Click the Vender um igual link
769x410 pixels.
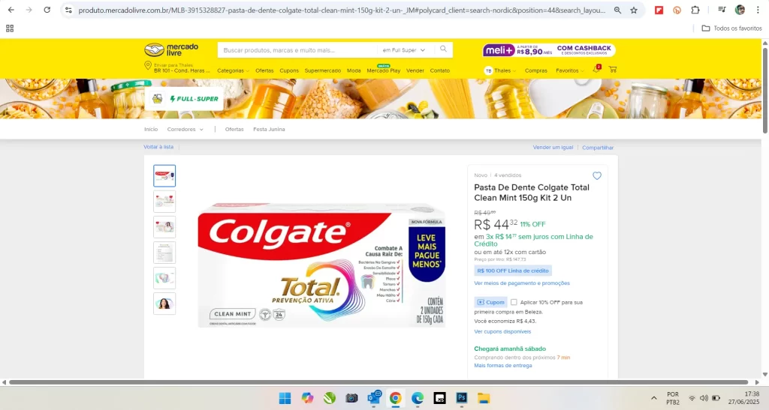click(x=553, y=147)
